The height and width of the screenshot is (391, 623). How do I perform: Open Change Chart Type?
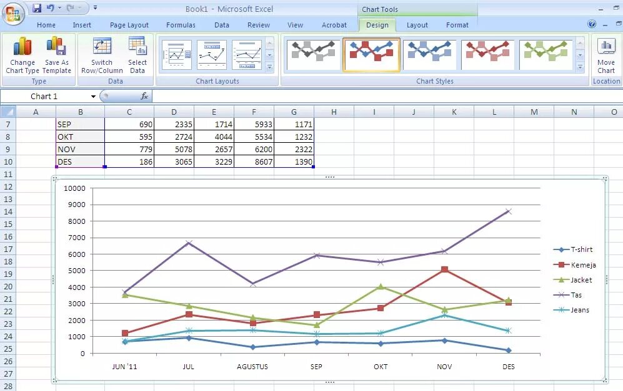[x=22, y=55]
